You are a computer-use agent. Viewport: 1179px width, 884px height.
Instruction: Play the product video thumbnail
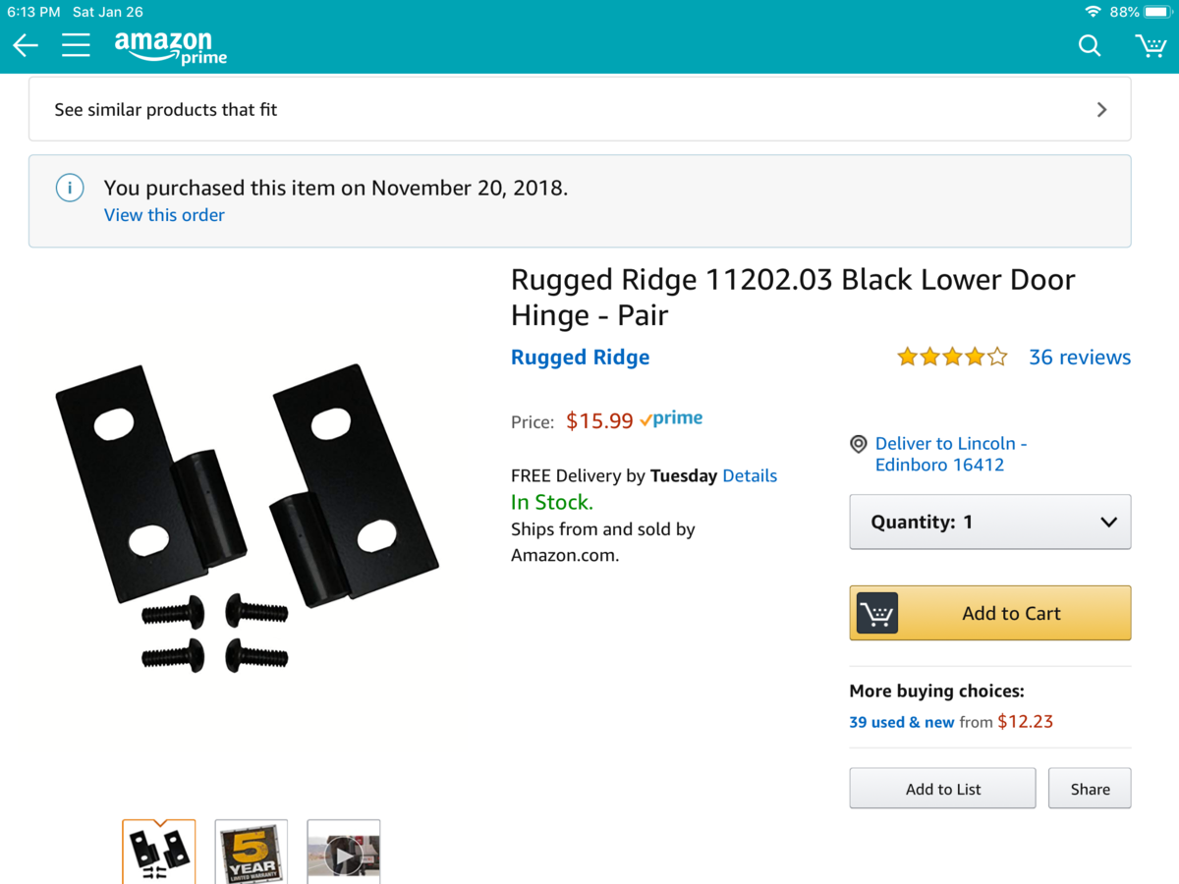pos(343,853)
